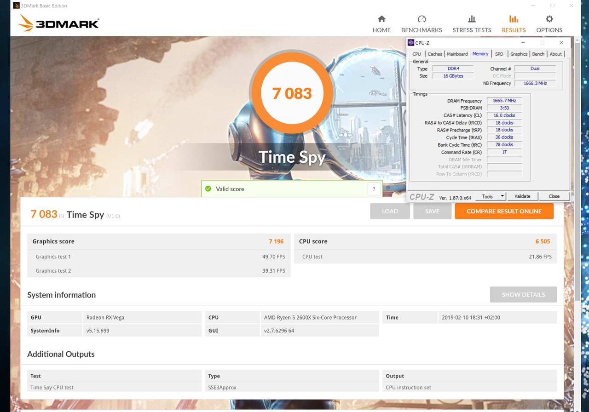The height and width of the screenshot is (412, 589).
Task: Minimize the CPU-Z window
Action: point(523,42)
